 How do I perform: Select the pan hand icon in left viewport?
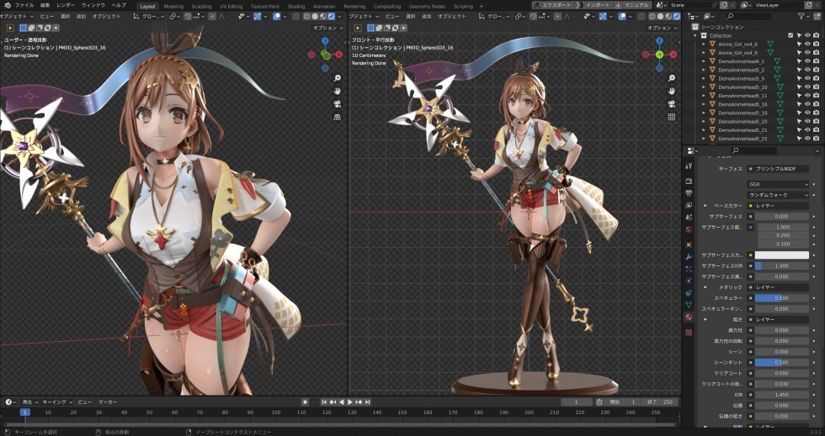[338, 91]
